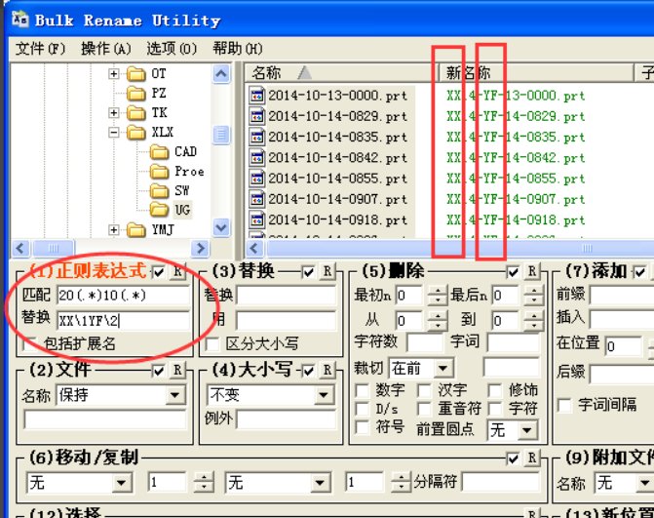Open the second 无 dropdown in 移动/复制

(x=320, y=483)
